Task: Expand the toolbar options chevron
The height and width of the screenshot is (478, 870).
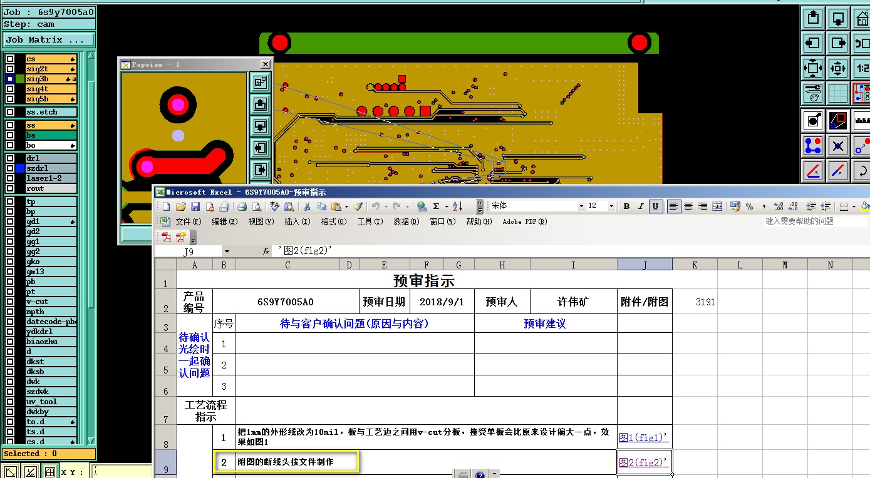Action: [x=480, y=206]
